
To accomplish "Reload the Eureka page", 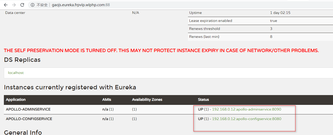I will pos(22,5).
